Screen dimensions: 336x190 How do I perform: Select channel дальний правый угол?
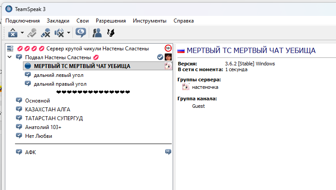60,84
